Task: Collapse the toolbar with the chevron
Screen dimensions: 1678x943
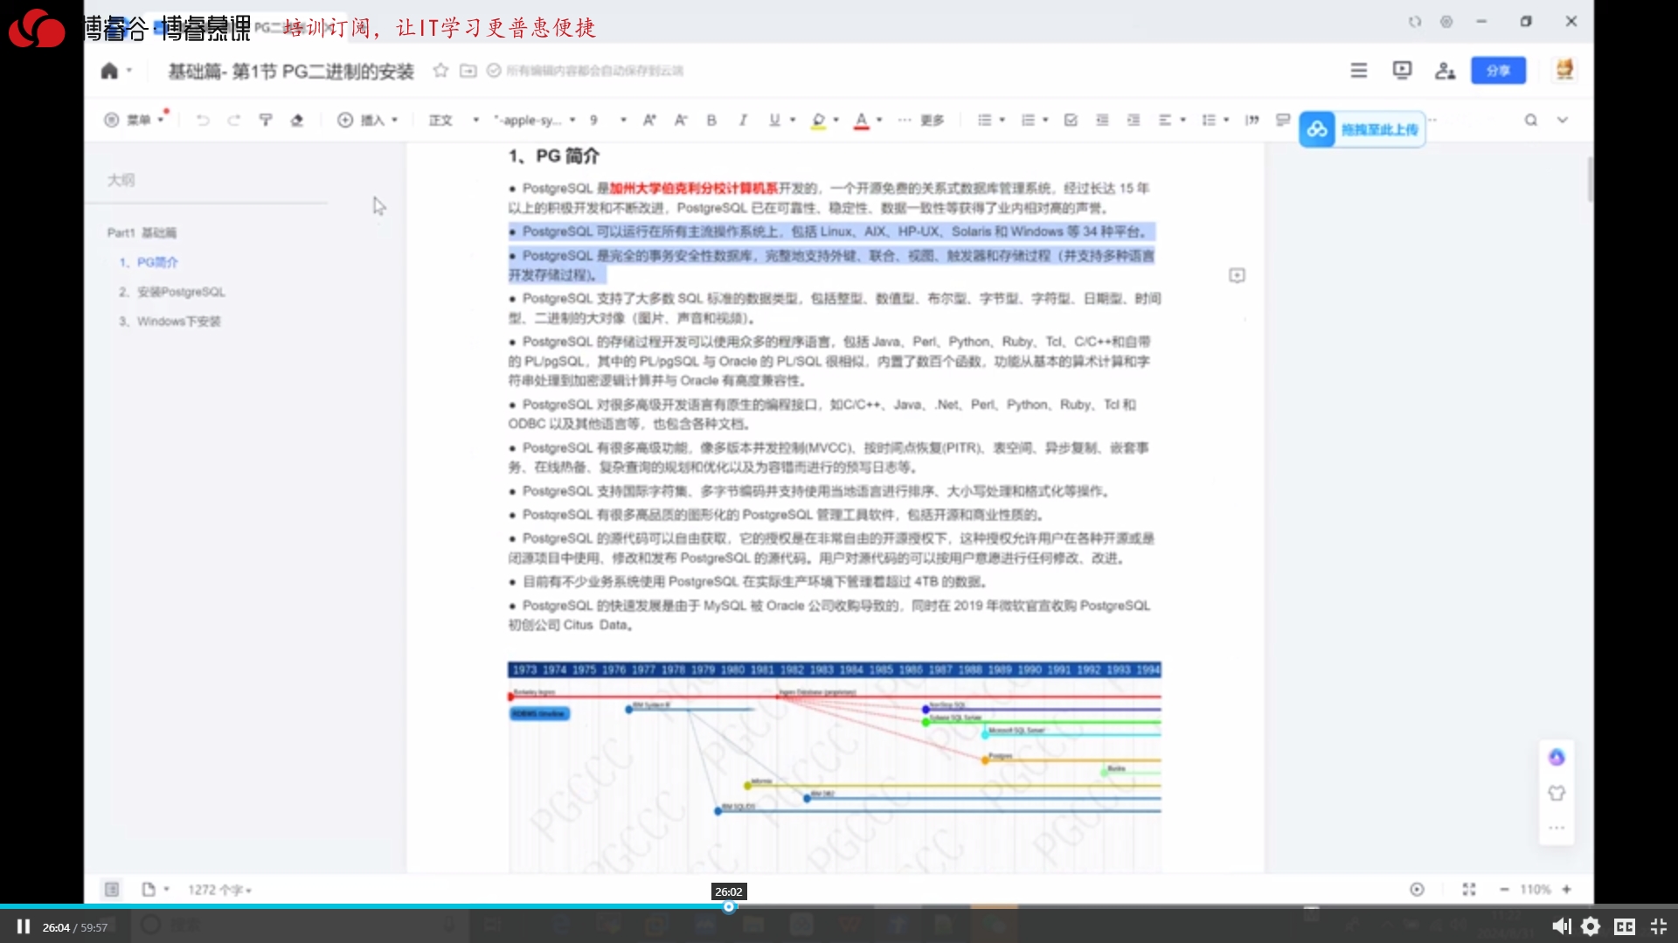Action: (x=1563, y=120)
